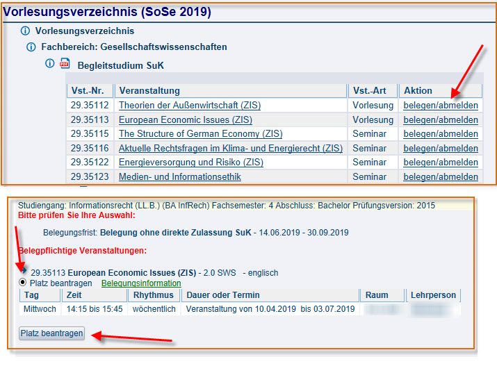Click the Raum column header

(383, 295)
